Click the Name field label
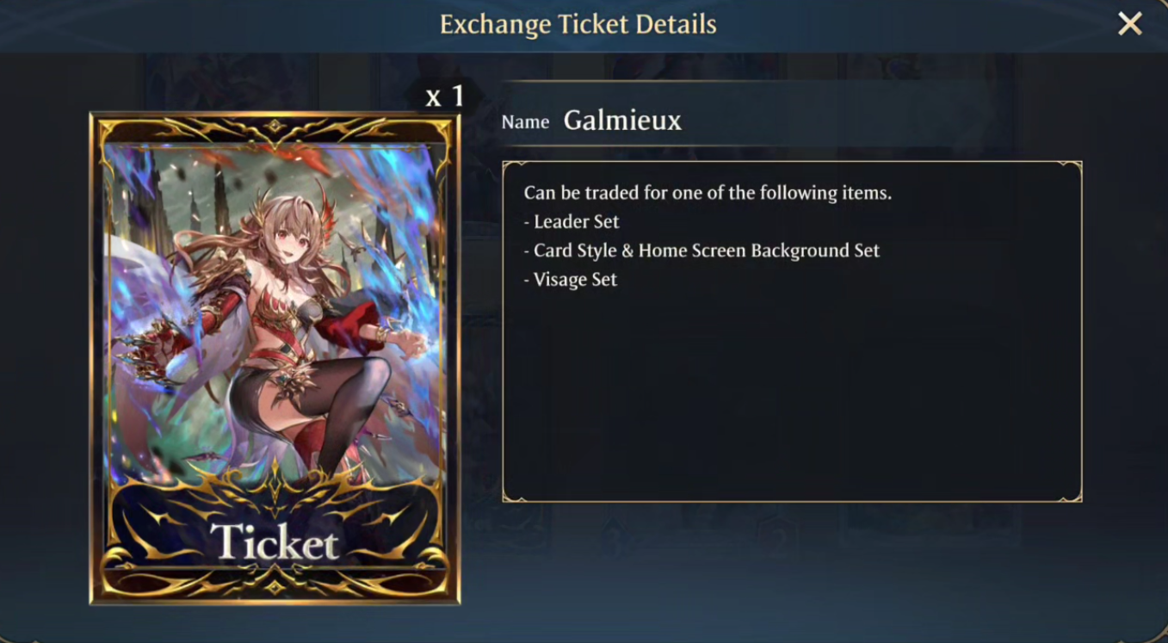 coord(525,122)
